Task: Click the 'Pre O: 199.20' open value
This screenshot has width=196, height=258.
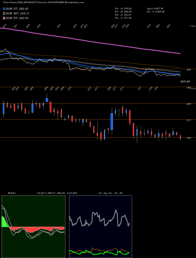Action: coord(123,9)
